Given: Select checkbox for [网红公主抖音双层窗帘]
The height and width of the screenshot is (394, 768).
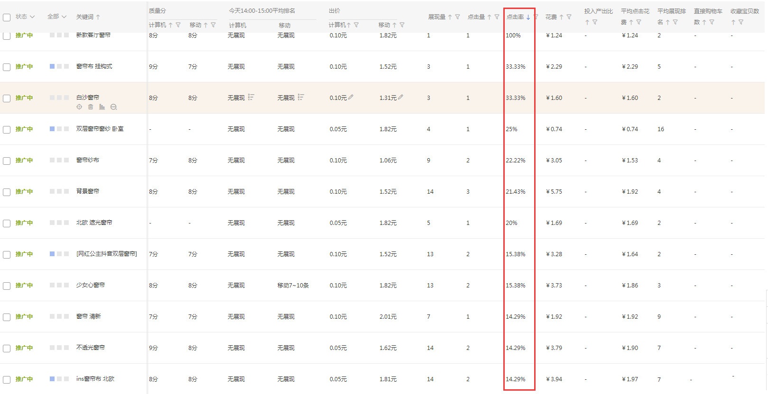Looking at the screenshot, I should tap(7, 255).
